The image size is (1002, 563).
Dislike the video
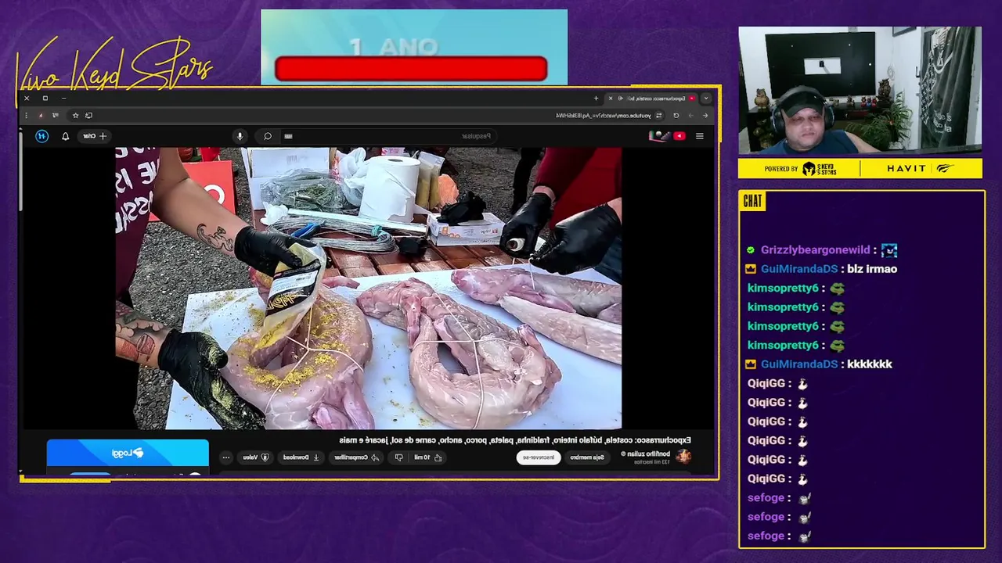(399, 457)
